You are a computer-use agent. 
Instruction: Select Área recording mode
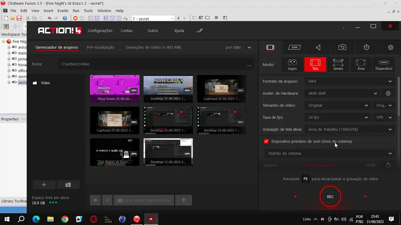[x=361, y=64]
